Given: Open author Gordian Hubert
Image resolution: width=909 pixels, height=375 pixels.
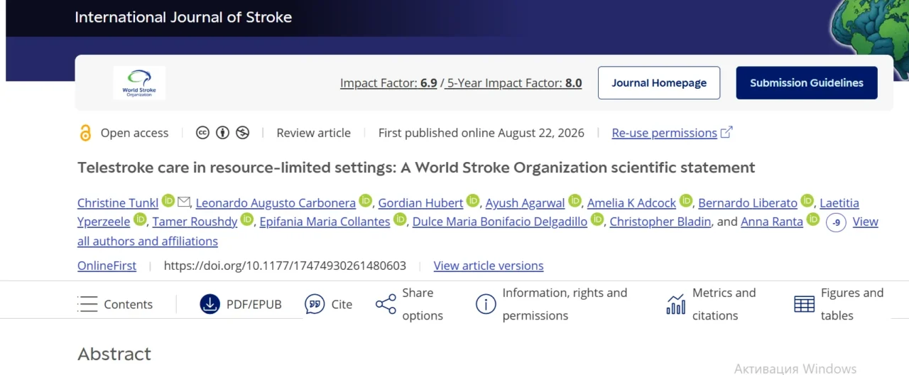Looking at the screenshot, I should coord(420,203).
